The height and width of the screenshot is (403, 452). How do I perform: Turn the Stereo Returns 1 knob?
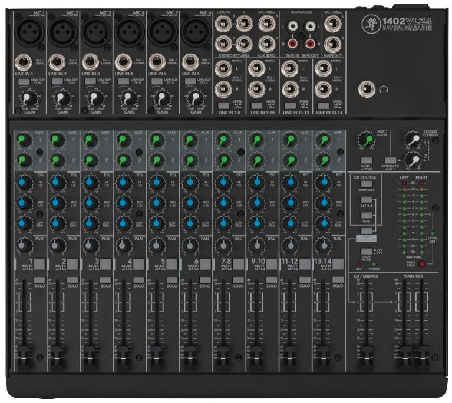tap(413, 140)
